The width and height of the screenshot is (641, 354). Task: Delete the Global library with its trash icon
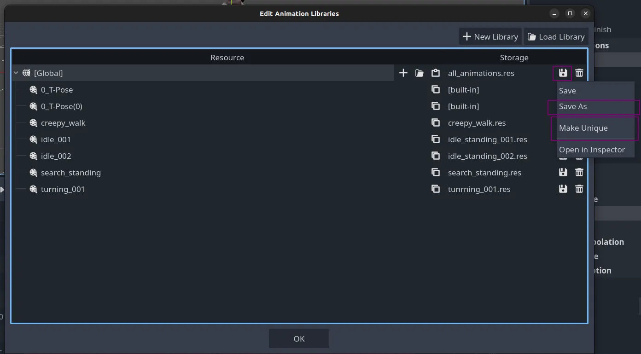tap(579, 73)
